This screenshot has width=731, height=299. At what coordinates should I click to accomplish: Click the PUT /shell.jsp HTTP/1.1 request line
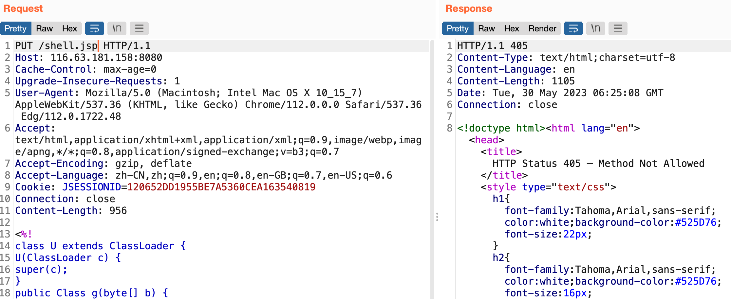tap(83, 46)
